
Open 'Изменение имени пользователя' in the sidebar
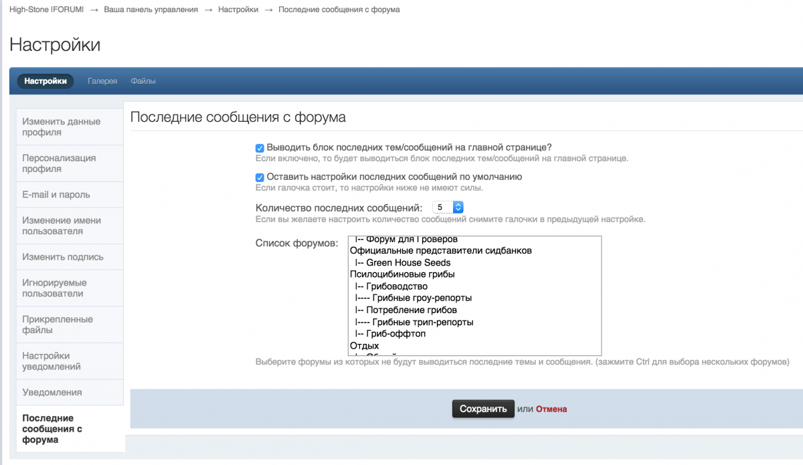(70, 225)
